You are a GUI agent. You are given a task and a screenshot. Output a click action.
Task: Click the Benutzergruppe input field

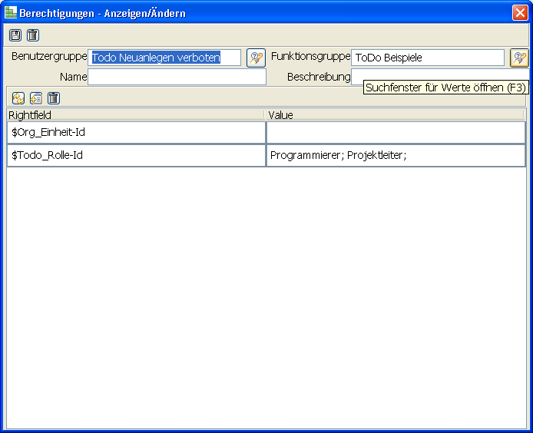point(165,58)
